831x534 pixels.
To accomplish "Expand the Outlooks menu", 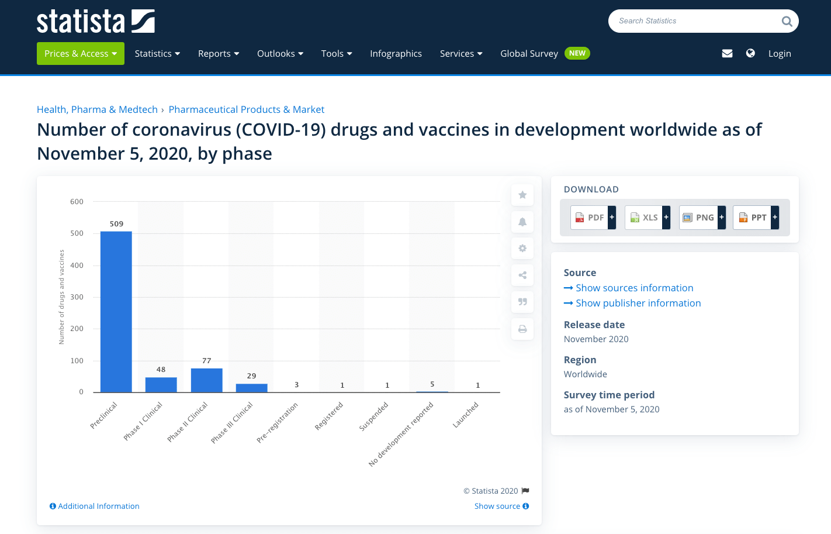I will pyautogui.click(x=281, y=53).
